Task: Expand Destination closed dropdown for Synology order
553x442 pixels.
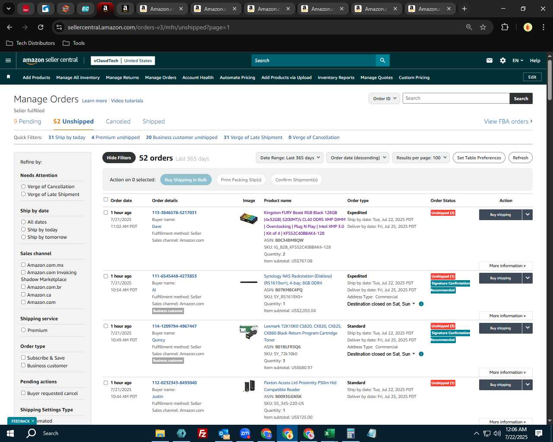Action: coord(381,304)
